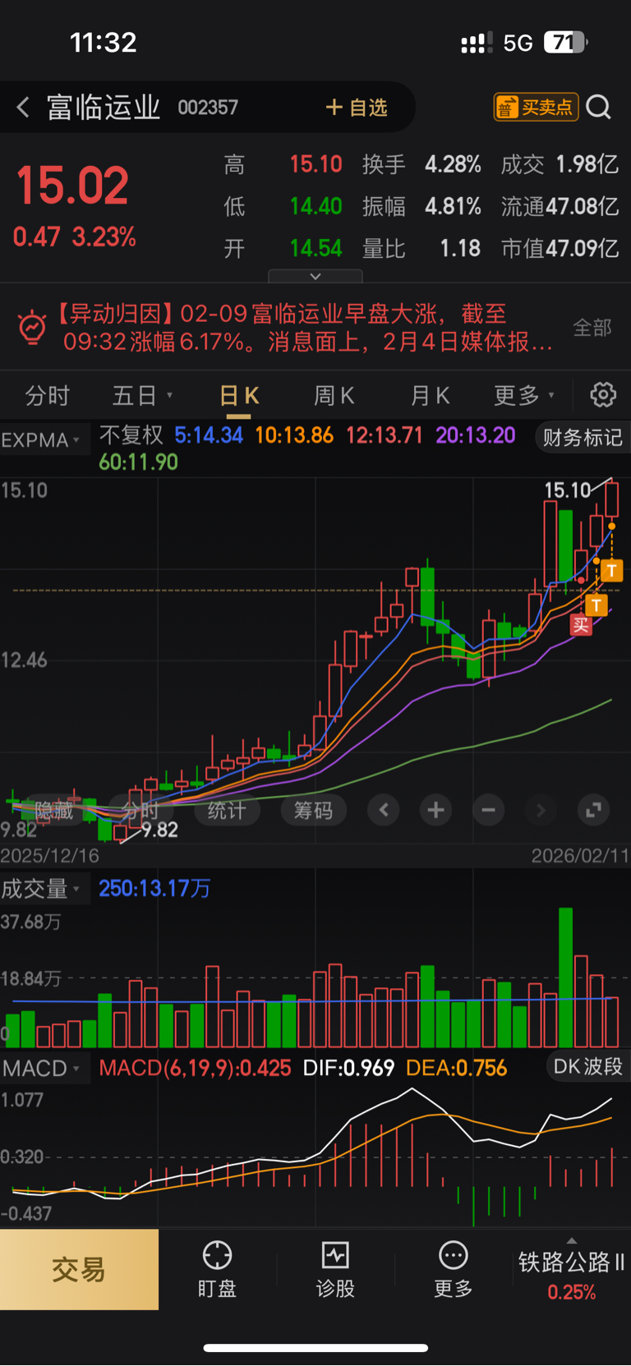Tap the MACD(6,19,9):0.425 value

pyautogui.click(x=195, y=1069)
